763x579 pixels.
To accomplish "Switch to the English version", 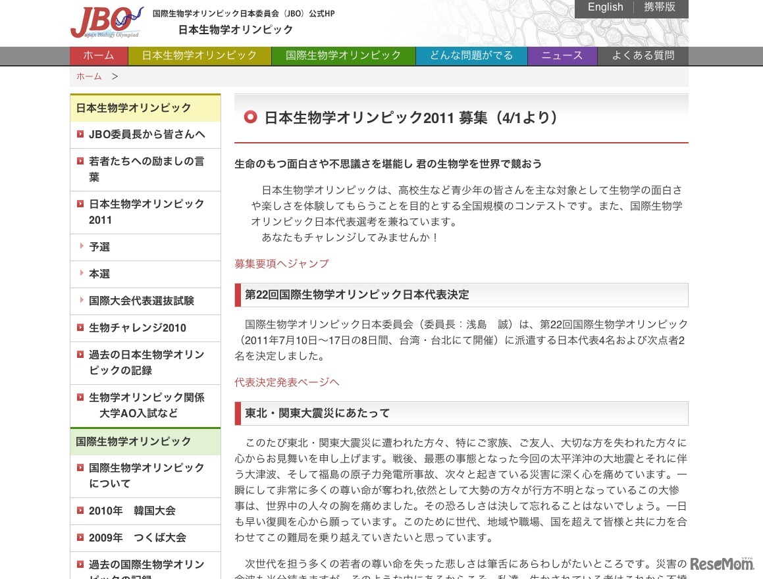I will point(604,7).
